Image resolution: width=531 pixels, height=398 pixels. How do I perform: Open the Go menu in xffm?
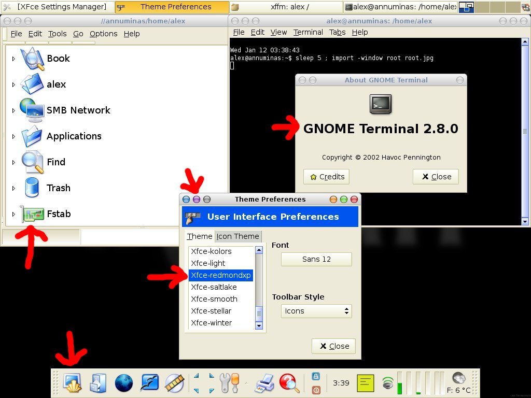[78, 34]
